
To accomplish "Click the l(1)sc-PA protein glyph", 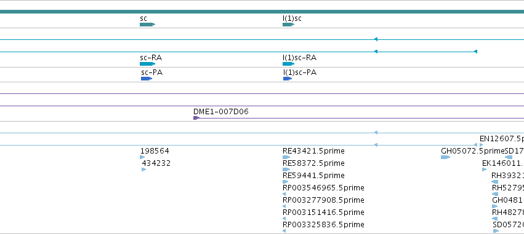I will (x=288, y=79).
